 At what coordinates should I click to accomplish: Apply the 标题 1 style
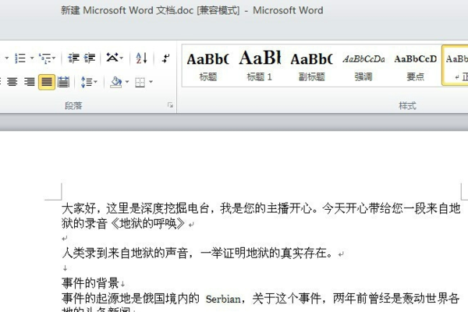tap(260, 66)
